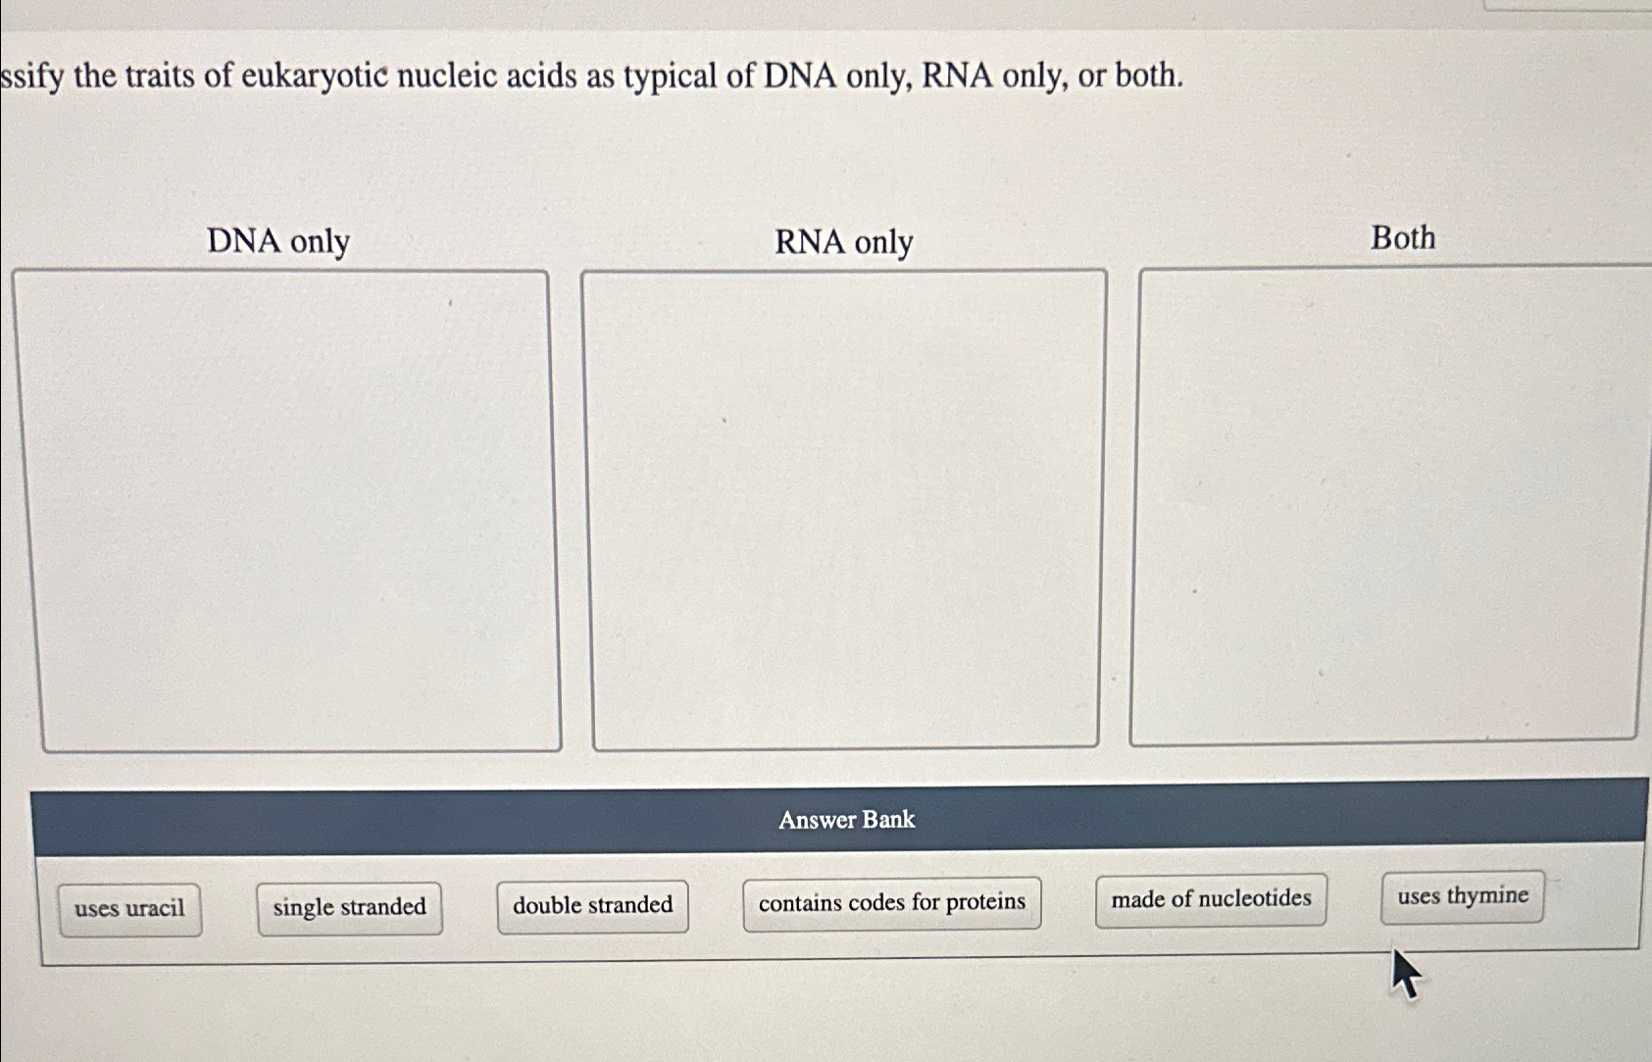Select the "double stranded" answer tile
The image size is (1652, 1062).
point(592,903)
